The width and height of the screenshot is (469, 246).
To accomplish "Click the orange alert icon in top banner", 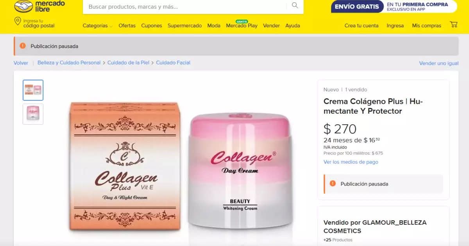I will 23,46.
